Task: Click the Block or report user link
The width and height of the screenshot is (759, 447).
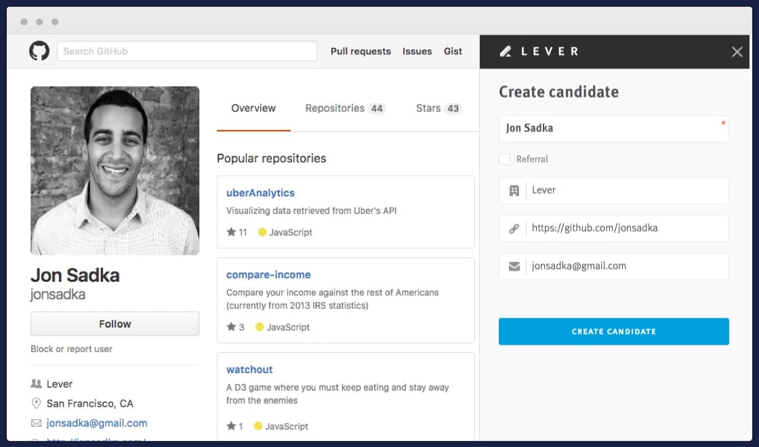Action: (71, 349)
